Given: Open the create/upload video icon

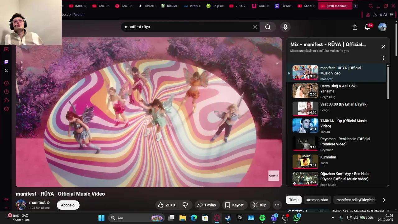Looking at the screenshot, I should pyautogui.click(x=355, y=27).
